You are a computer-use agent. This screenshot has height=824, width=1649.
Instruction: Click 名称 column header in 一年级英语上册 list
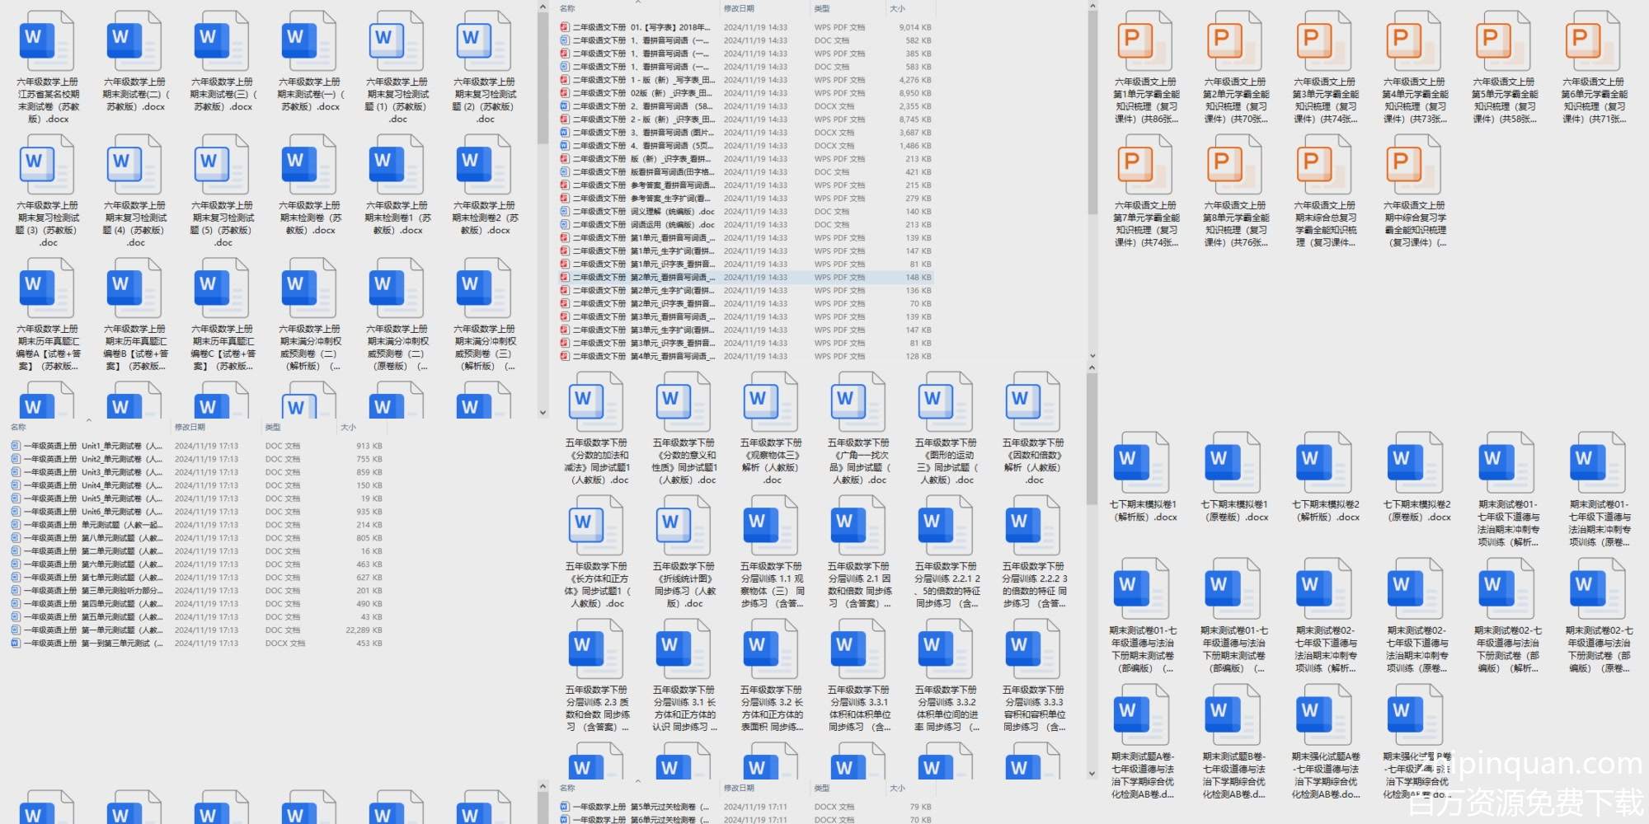click(18, 427)
